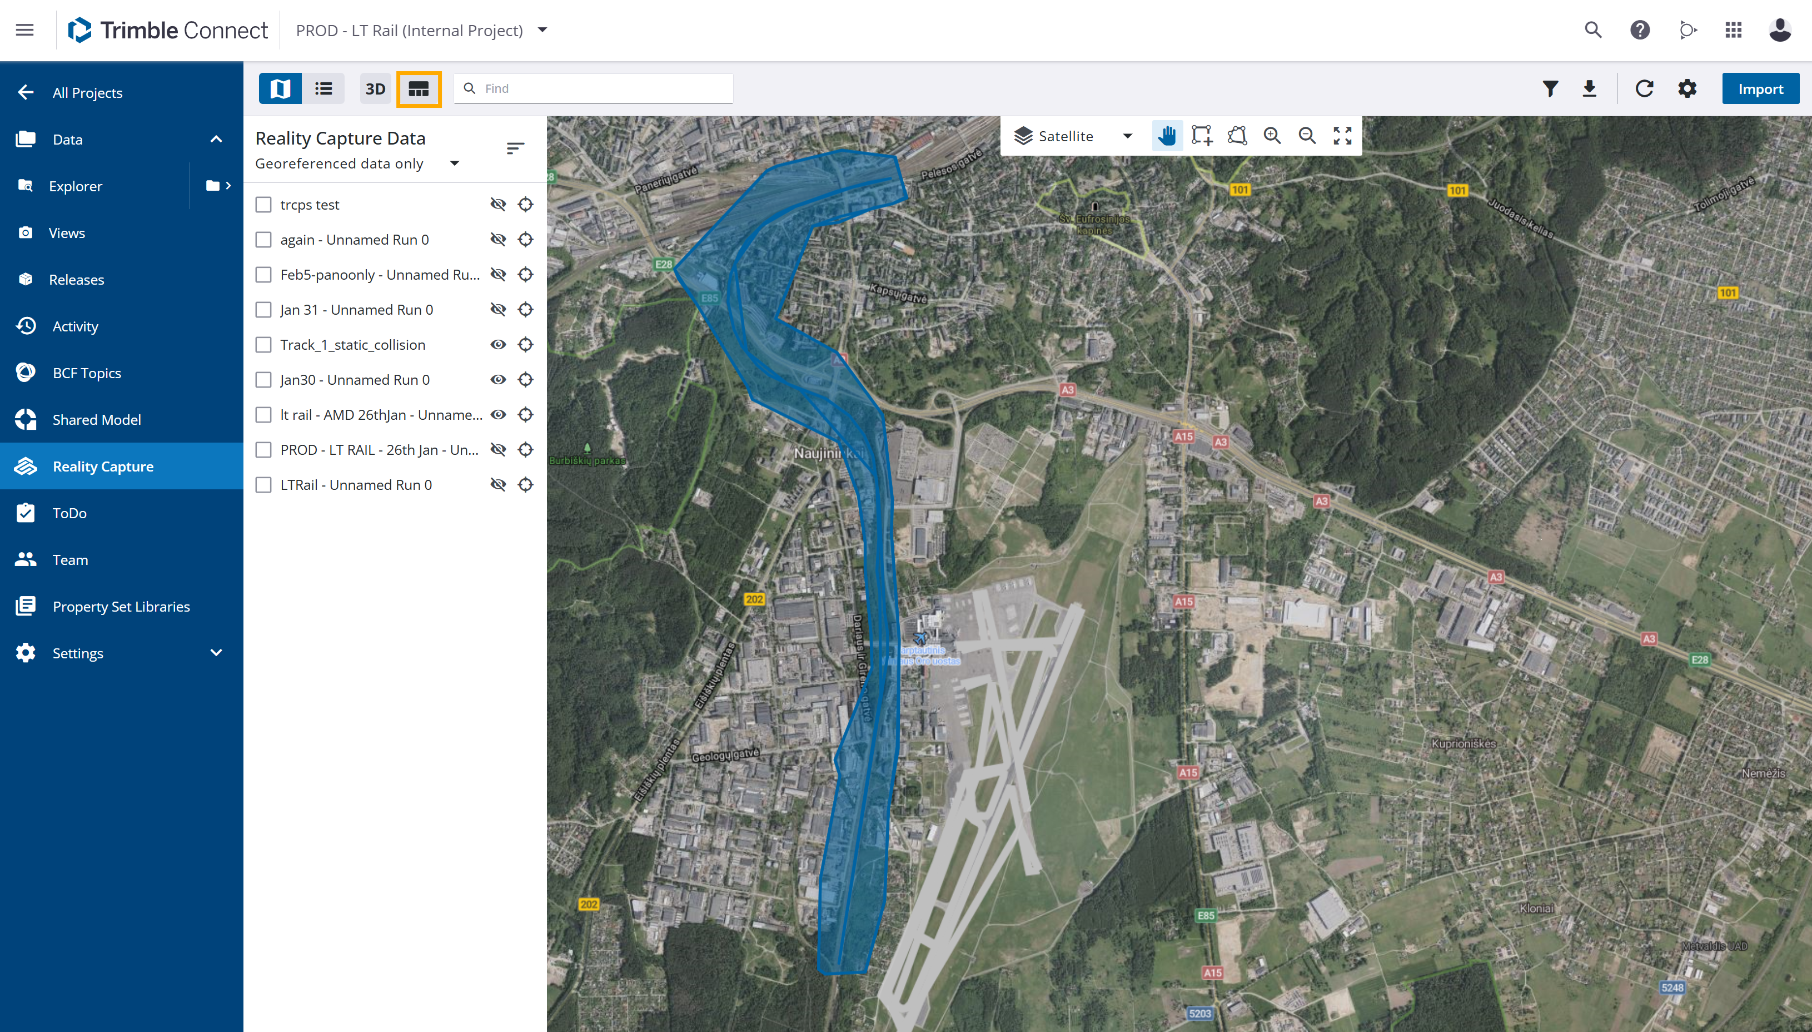Select the polygon selection map tool
This screenshot has width=1812, height=1032.
1237,135
